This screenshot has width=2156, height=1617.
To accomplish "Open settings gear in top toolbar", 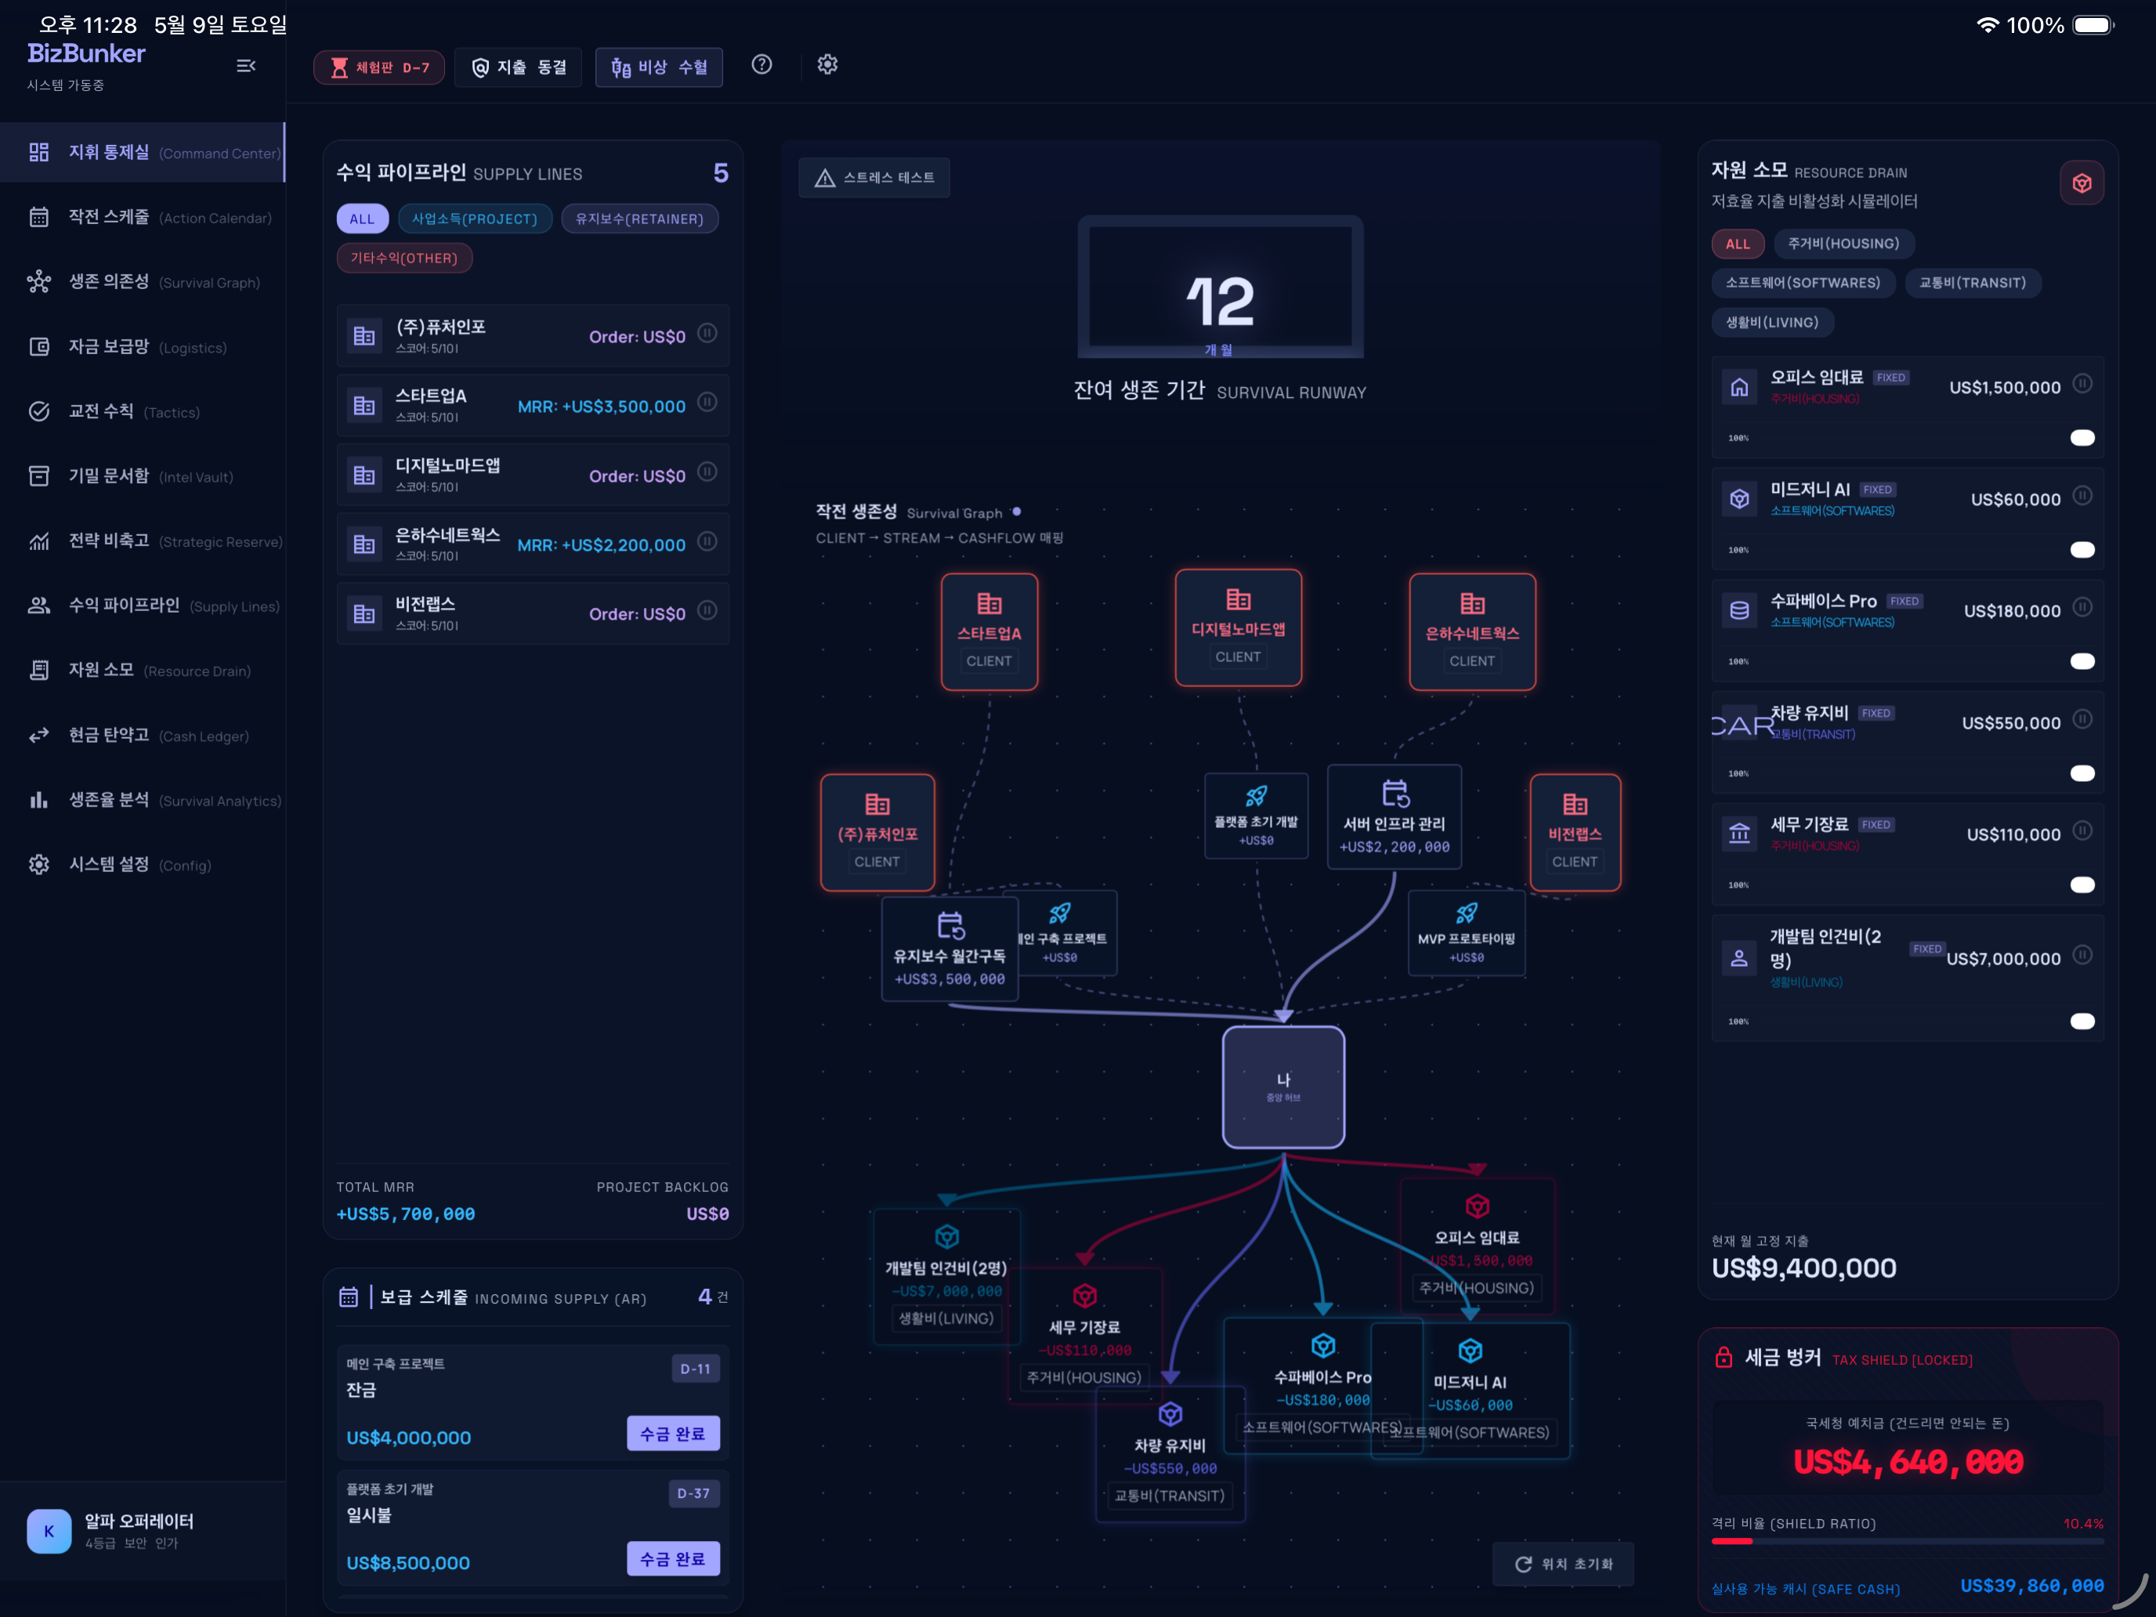I will 827,64.
